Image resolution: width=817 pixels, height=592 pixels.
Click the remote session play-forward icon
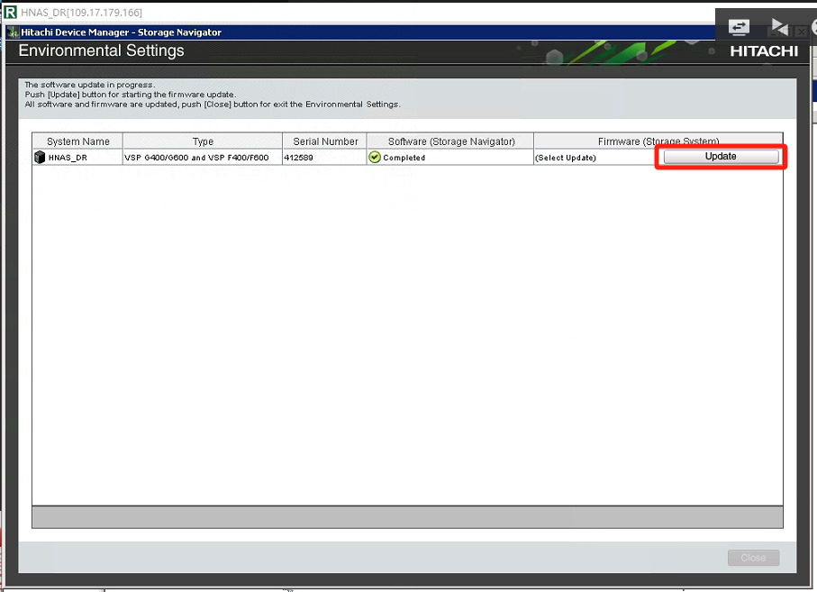pos(779,26)
